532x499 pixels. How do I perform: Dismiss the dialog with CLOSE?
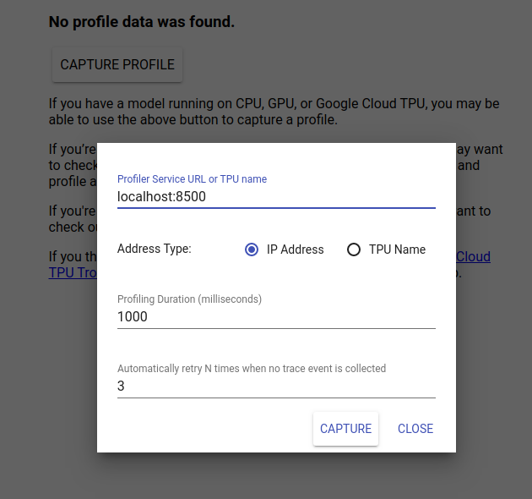[x=415, y=429]
